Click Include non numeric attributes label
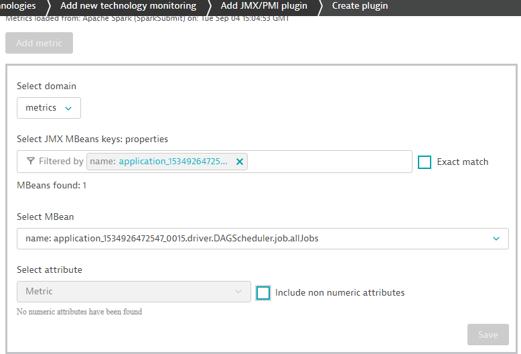 (340, 293)
